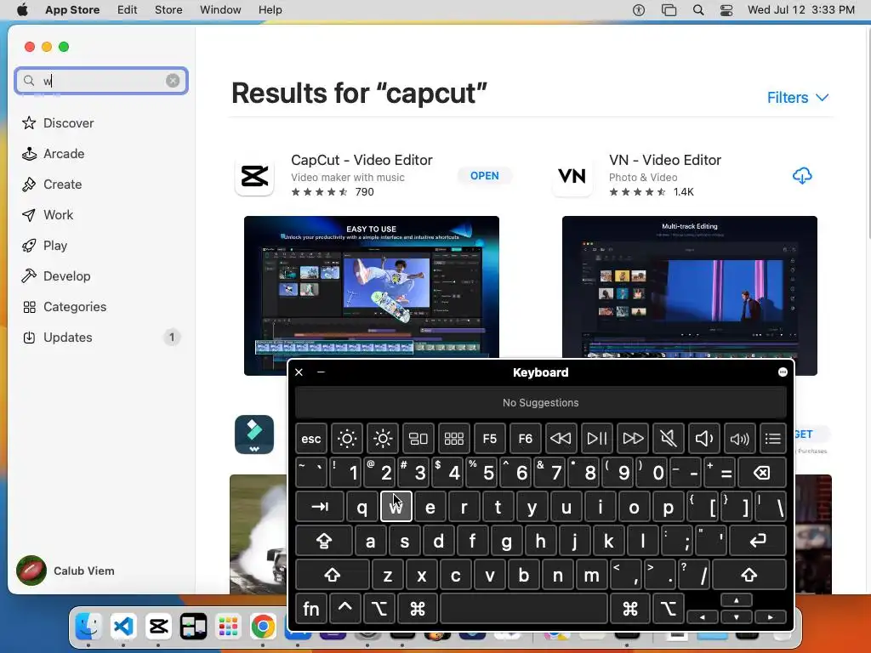Screen dimensions: 871x653
Task: Tap the return key
Action: tap(758, 541)
